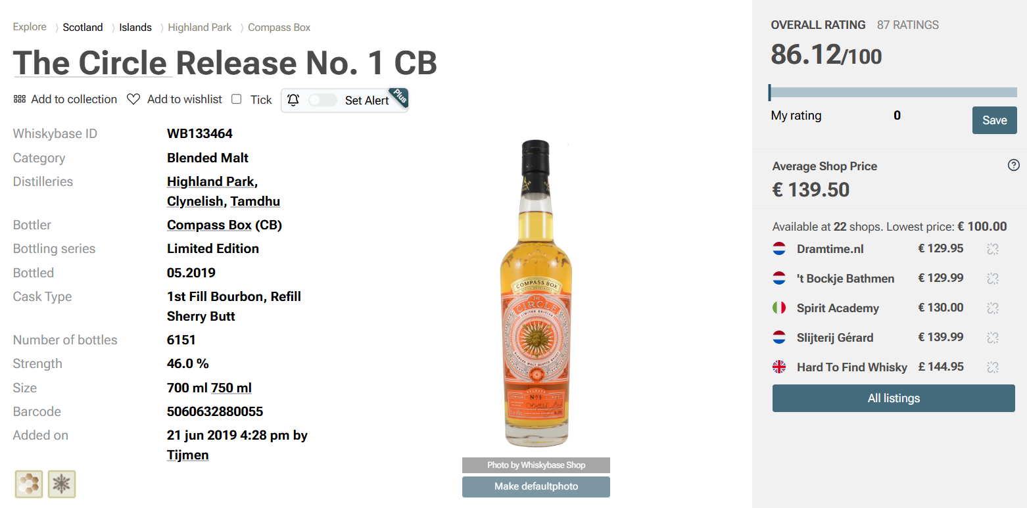Click the Add to wishlist heart icon

click(x=133, y=99)
